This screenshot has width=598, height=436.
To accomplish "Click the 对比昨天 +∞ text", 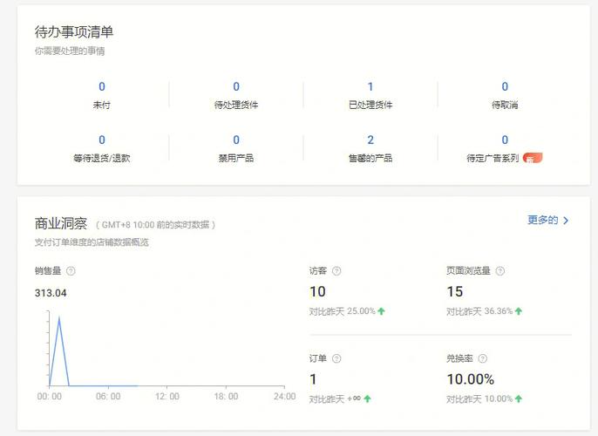I will click(335, 399).
